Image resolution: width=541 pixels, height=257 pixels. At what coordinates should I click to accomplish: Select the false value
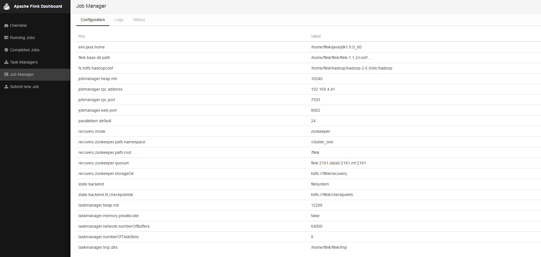pyautogui.click(x=315, y=216)
